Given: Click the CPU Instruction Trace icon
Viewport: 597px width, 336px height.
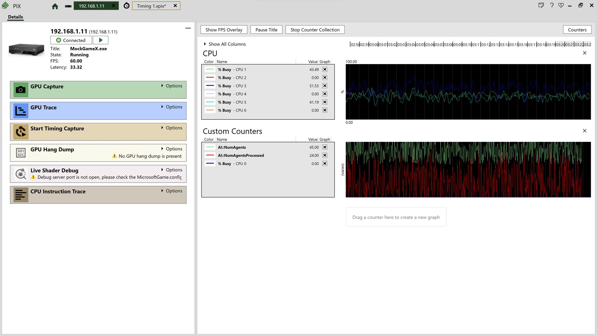Looking at the screenshot, I should pyautogui.click(x=21, y=195).
